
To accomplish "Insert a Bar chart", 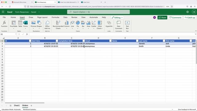I will (83, 25).
